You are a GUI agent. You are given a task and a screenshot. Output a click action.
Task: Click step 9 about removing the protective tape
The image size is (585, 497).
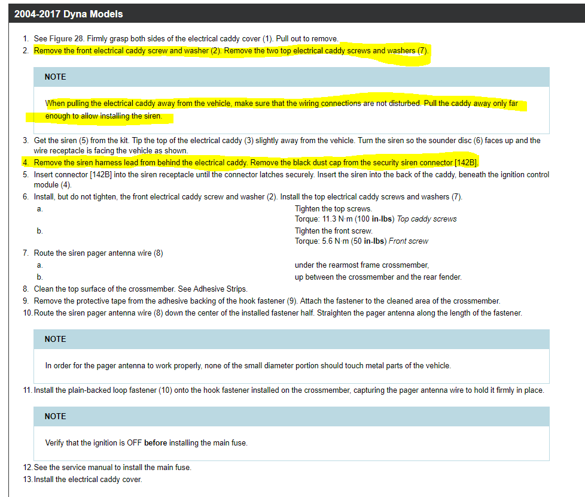pyautogui.click(x=267, y=301)
